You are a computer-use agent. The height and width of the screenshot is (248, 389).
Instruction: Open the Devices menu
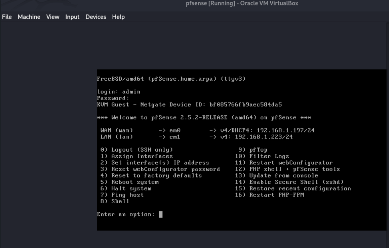point(96,17)
